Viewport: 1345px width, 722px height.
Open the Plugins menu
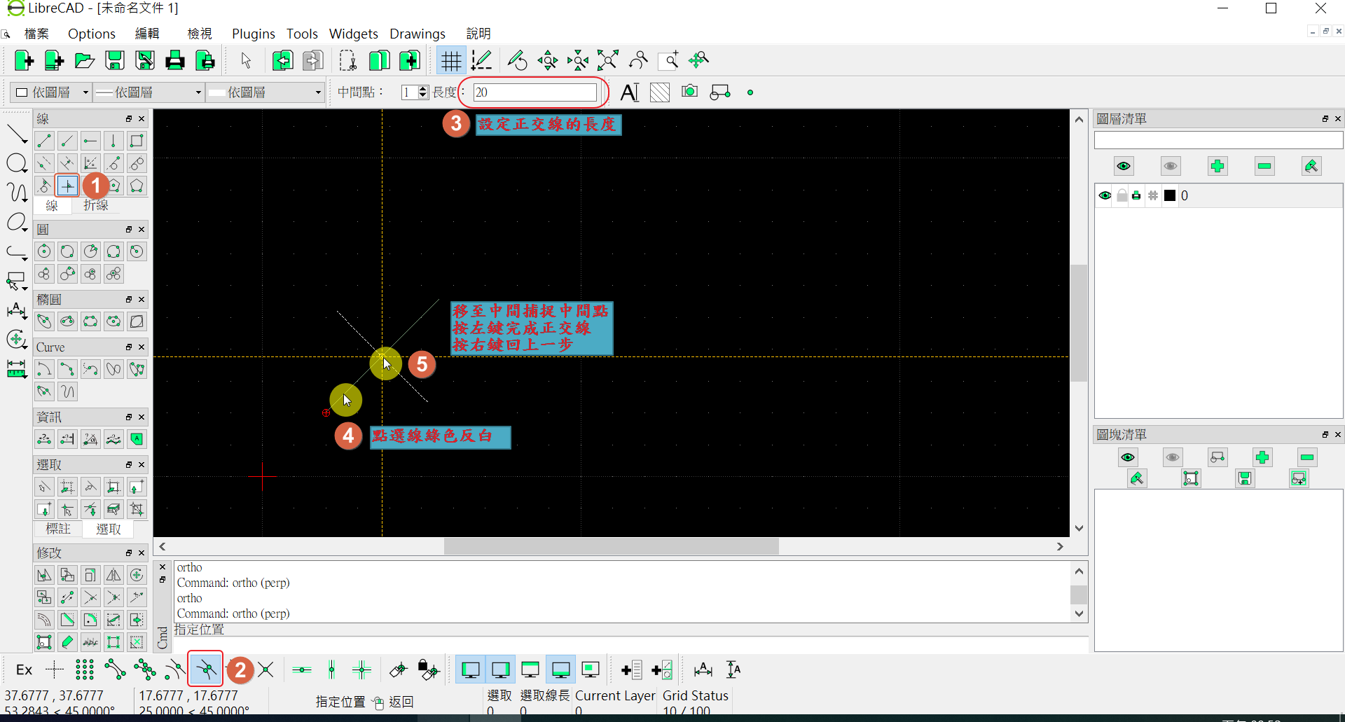tap(254, 34)
